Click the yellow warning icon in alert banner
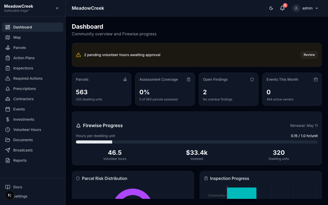Screen dimensions: 328x205 (78, 55)
